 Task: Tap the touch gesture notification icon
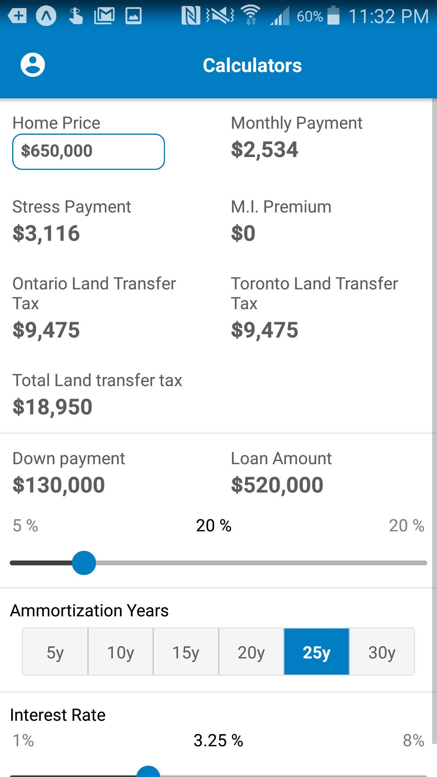tap(76, 16)
